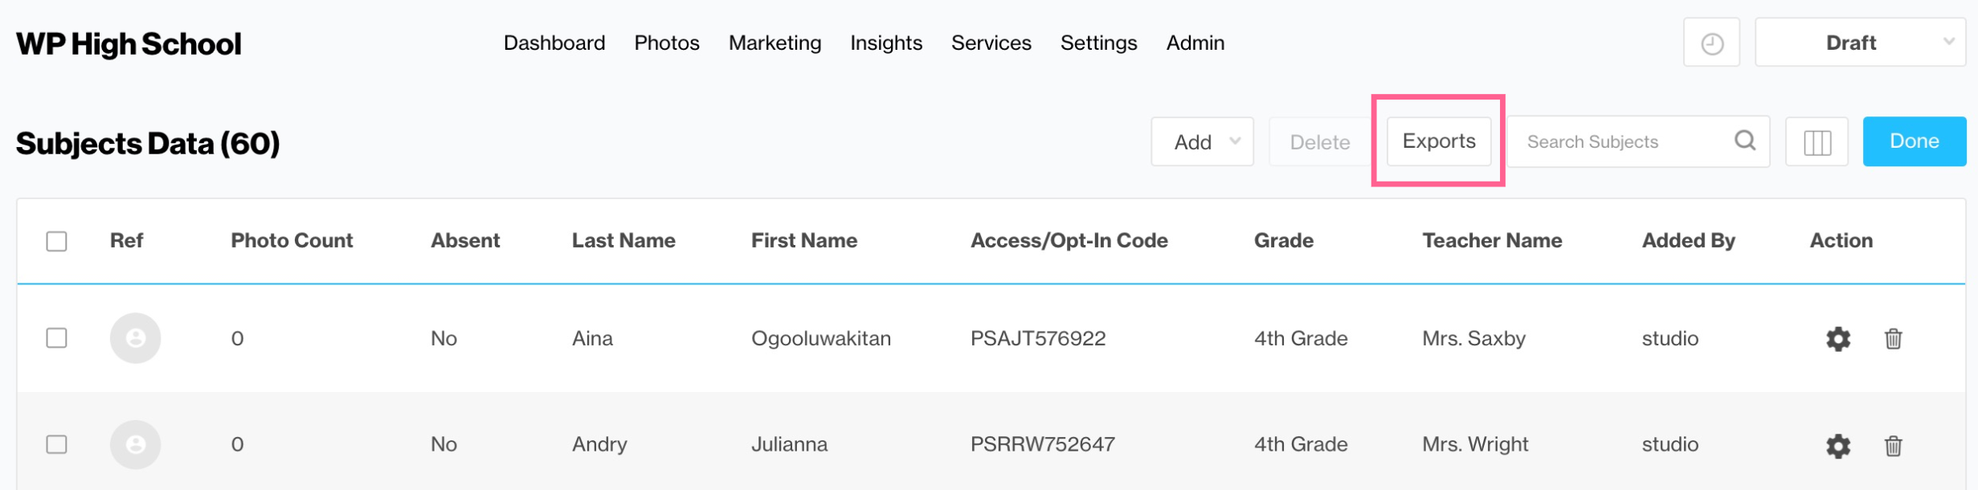The width and height of the screenshot is (1978, 490).
Task: Click the search magnifier icon
Action: (x=1745, y=141)
